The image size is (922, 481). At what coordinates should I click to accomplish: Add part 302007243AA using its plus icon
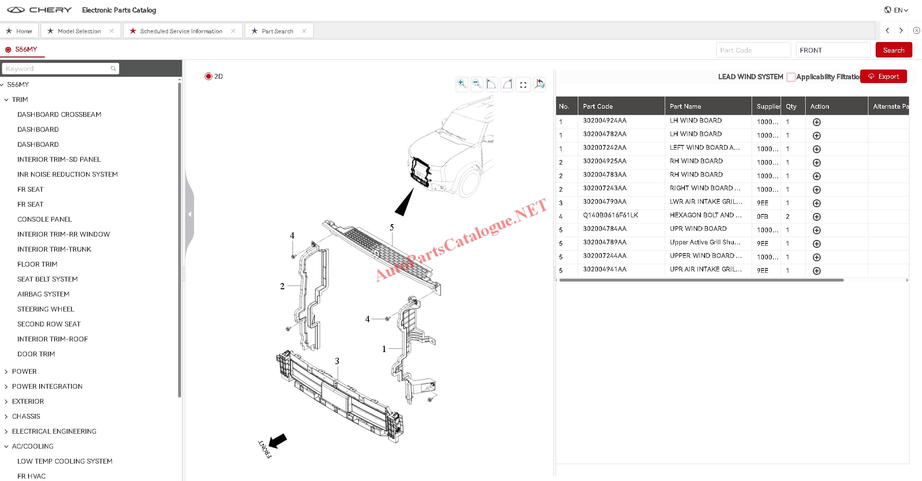click(x=817, y=190)
